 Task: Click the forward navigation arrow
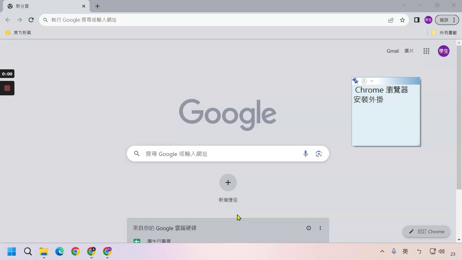[19, 20]
